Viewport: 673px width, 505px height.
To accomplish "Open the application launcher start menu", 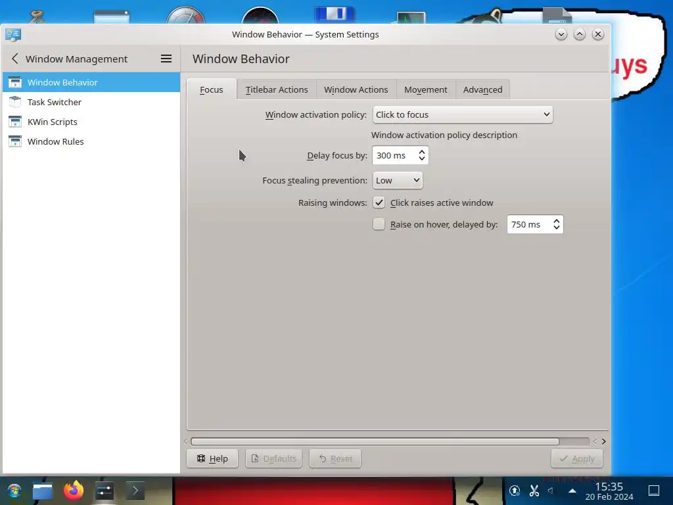I will click(x=14, y=491).
